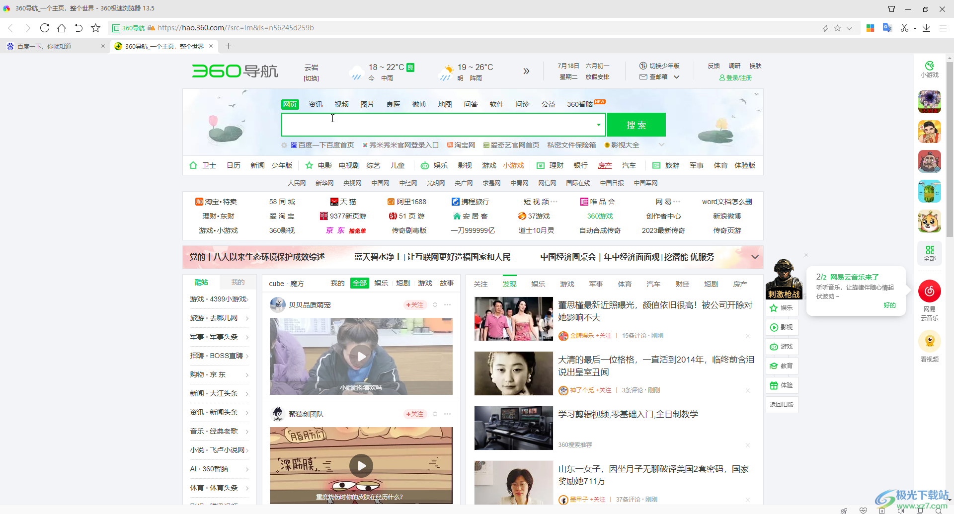954x514 pixels.
Task: Open 财经 news feed tab
Action: coord(682,284)
